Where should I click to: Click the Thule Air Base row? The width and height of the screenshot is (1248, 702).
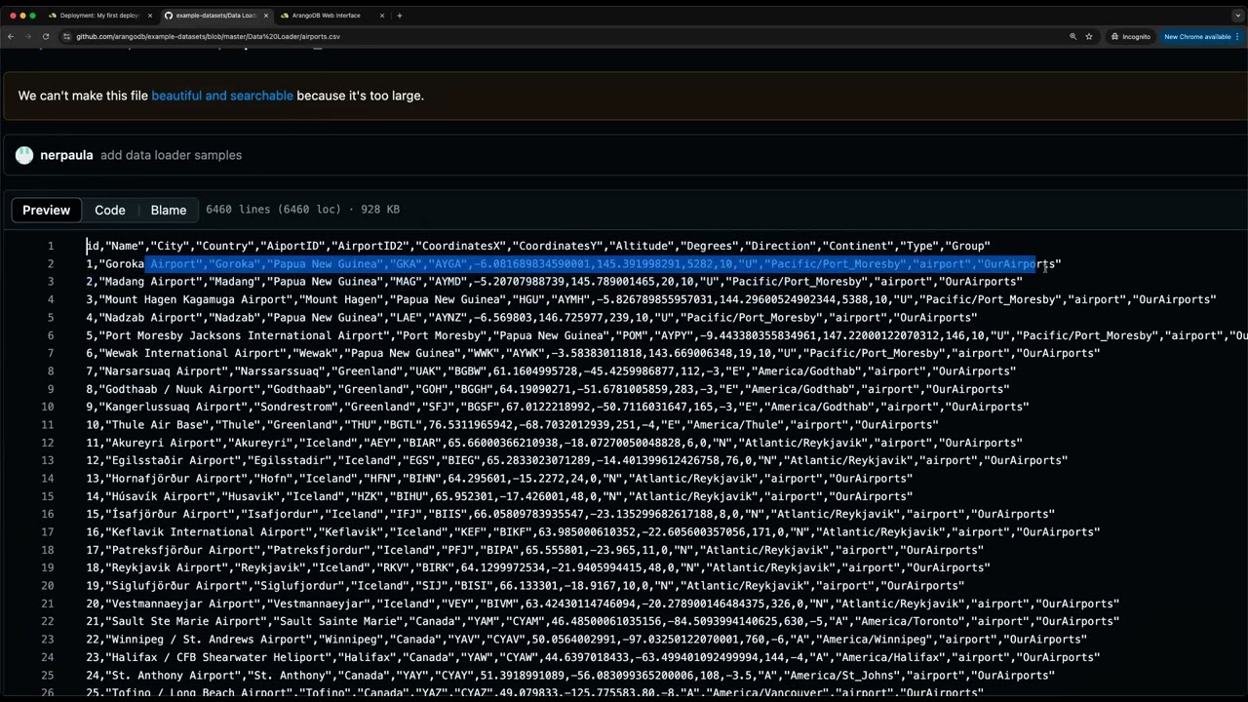click(512, 425)
